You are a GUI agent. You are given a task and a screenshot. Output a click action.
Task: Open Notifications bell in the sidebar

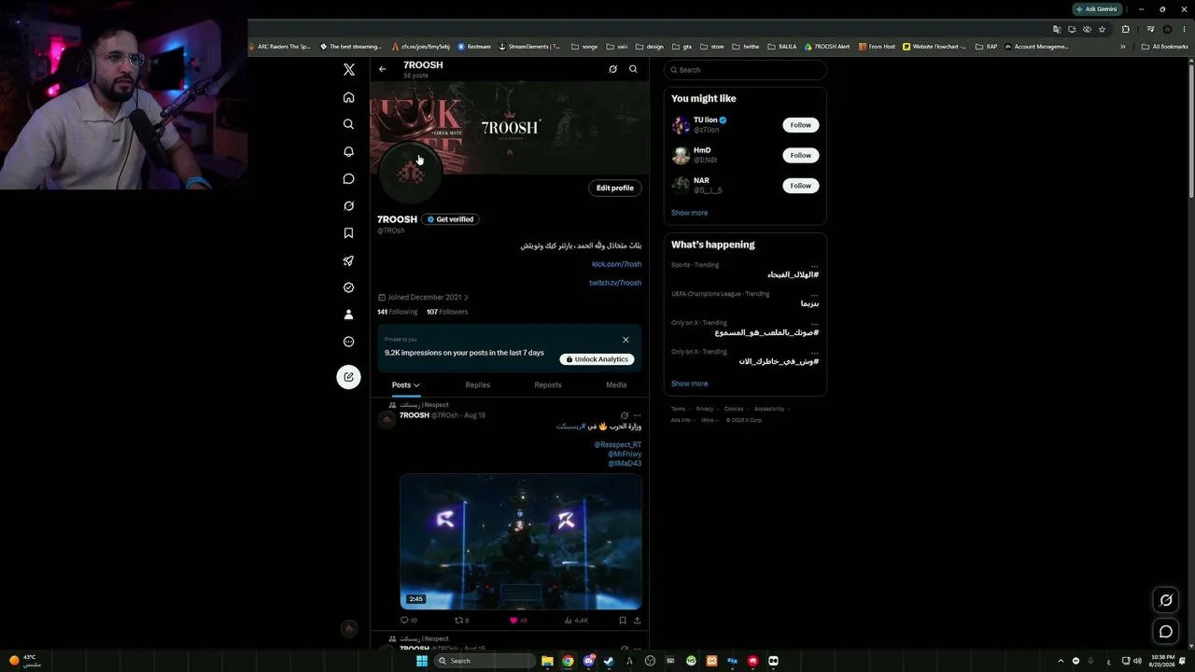click(348, 151)
